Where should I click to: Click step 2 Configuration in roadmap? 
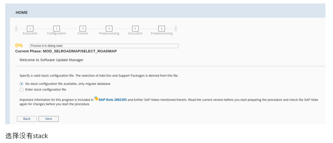pyautogui.click(x=56, y=29)
